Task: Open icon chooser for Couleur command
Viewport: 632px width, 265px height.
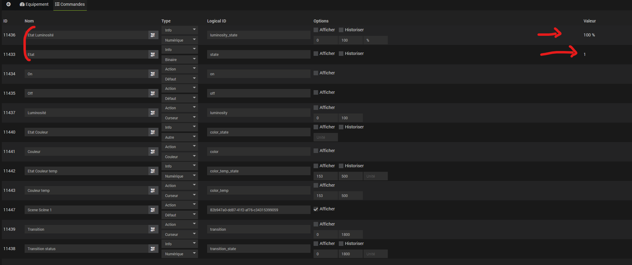Action: point(153,152)
